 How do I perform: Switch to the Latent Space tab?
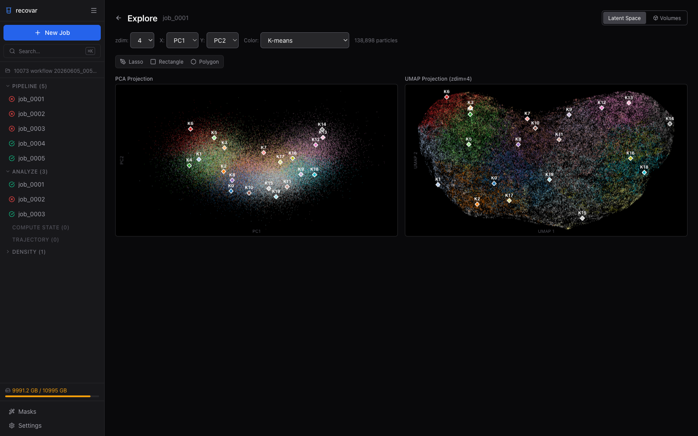624,18
